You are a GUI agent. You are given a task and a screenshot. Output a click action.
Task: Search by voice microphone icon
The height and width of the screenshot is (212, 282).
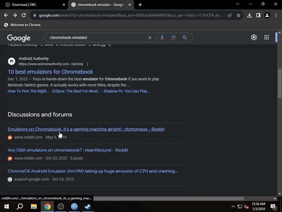click(x=162, y=38)
